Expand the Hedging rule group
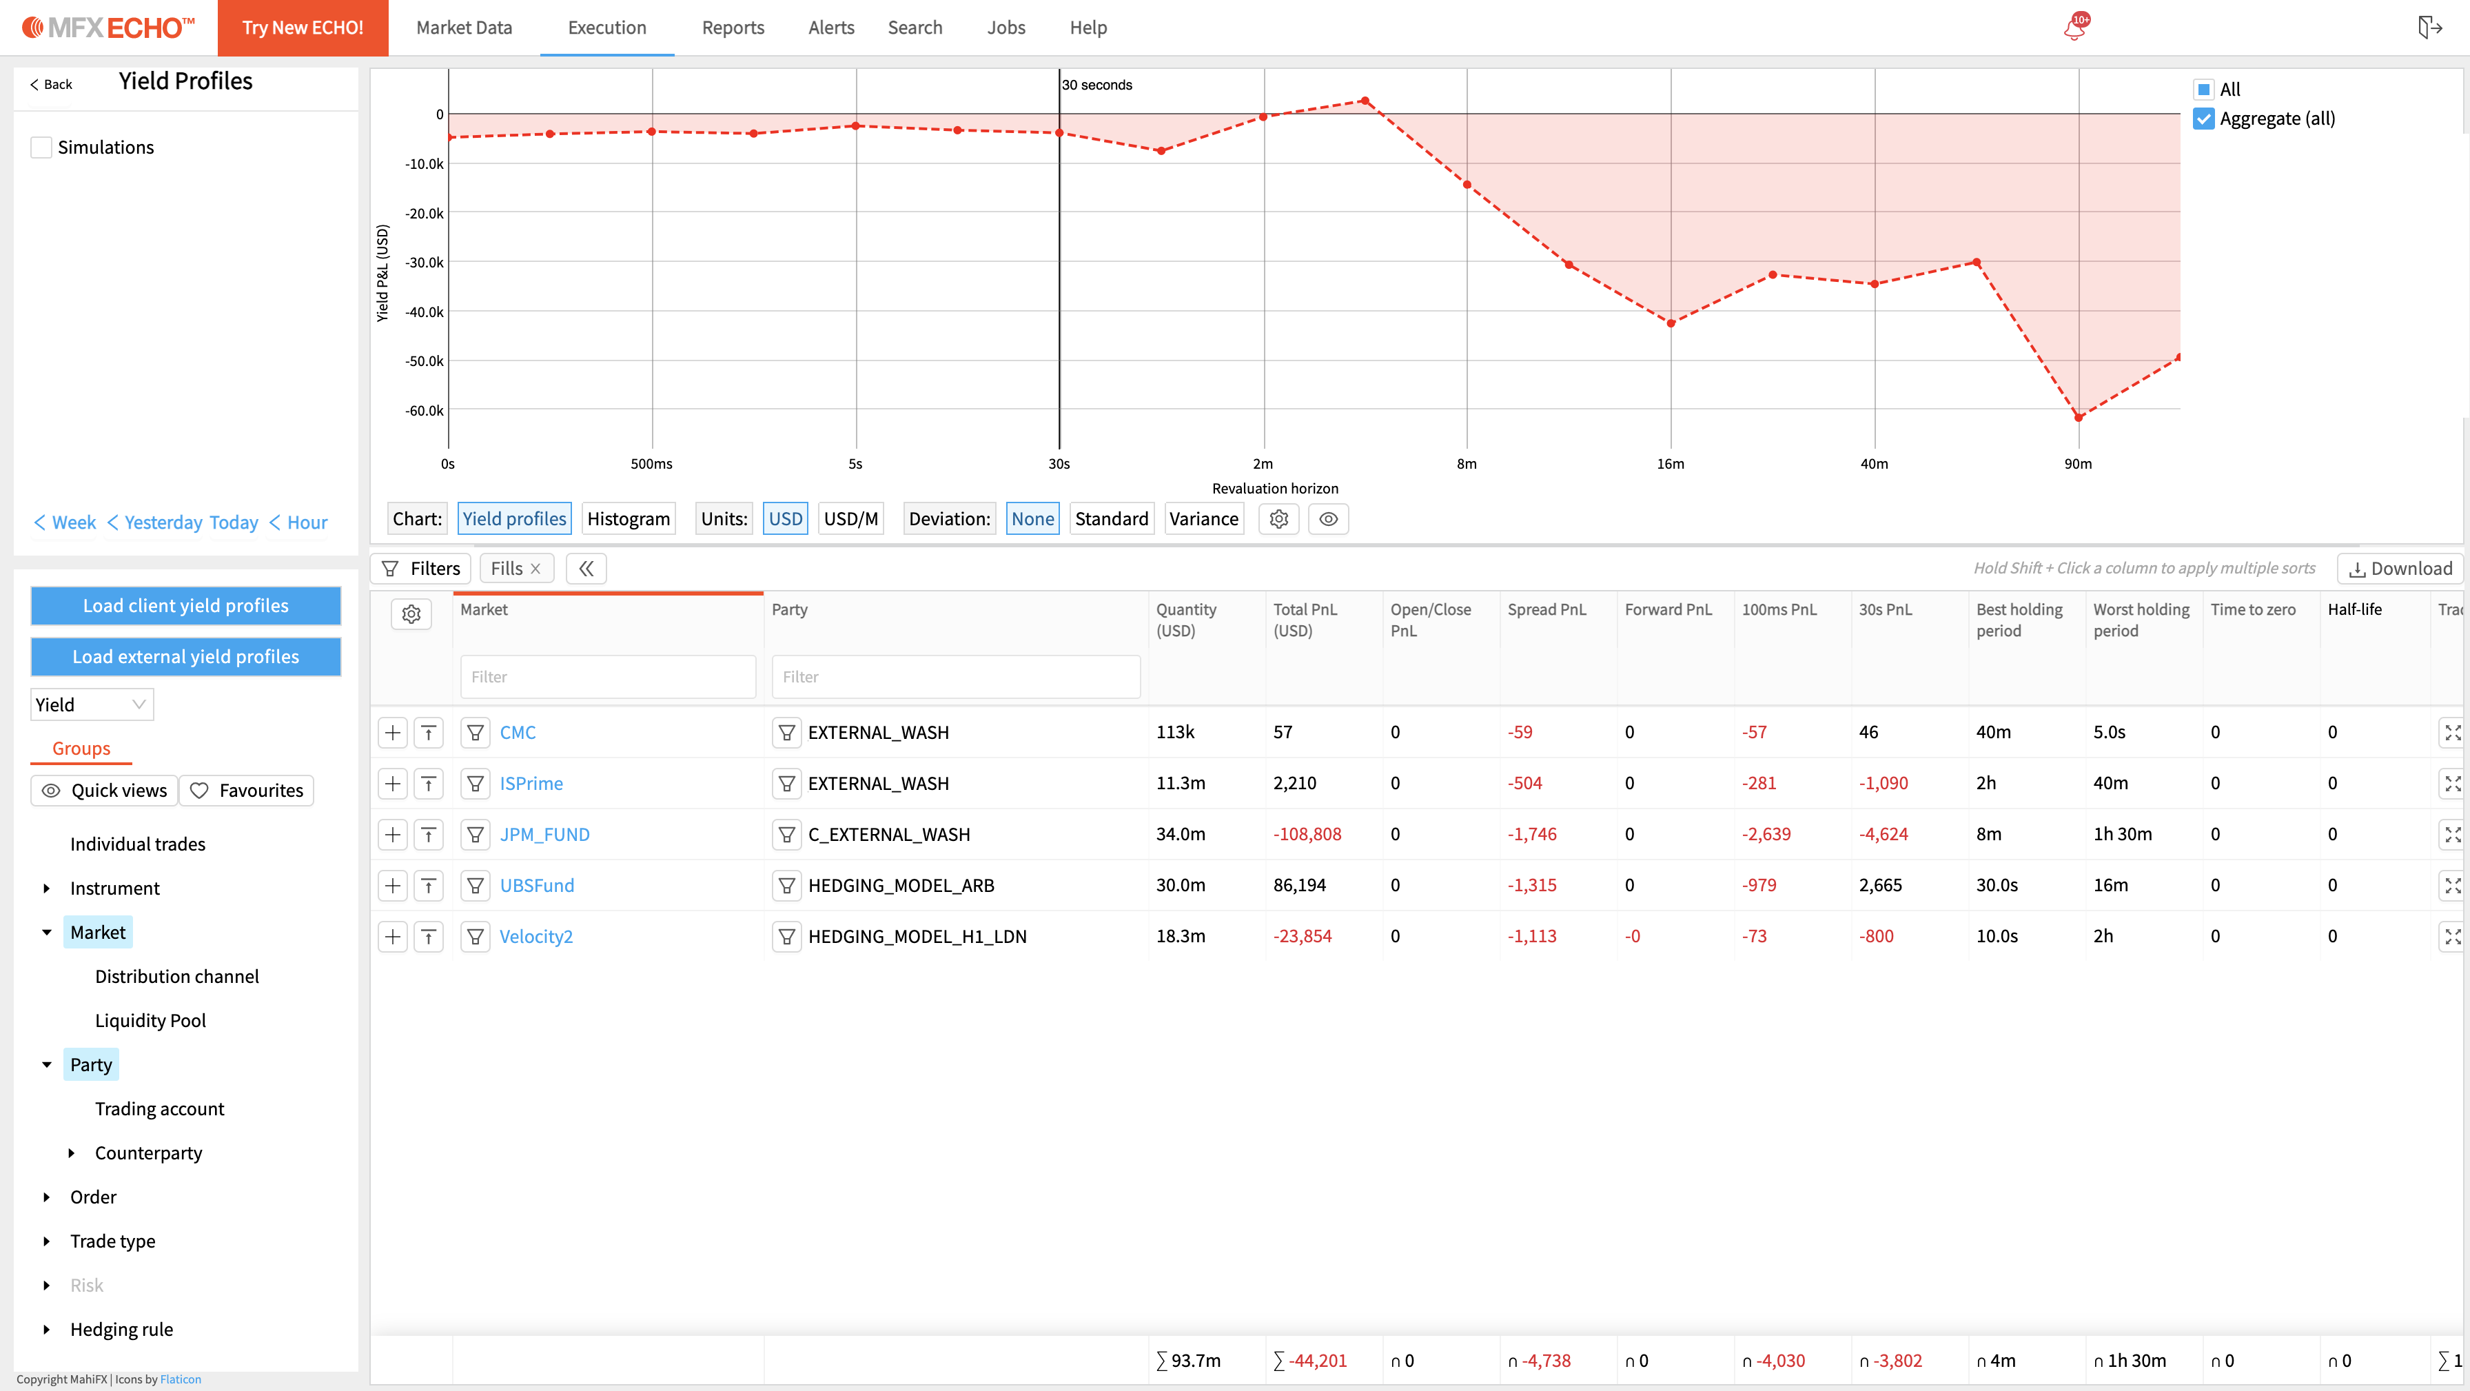 [46, 1330]
